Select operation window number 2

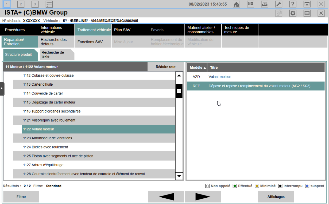pos(21,4)
